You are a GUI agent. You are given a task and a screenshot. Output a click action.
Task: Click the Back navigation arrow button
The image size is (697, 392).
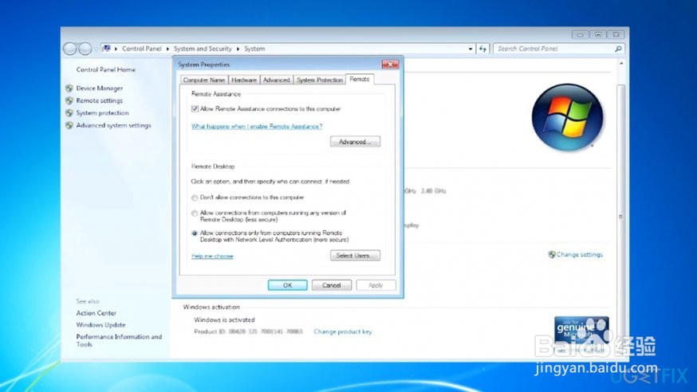[70, 49]
